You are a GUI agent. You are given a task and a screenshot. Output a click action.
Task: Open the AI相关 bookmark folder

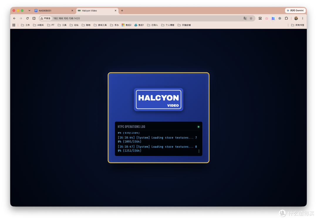coord(38,25)
